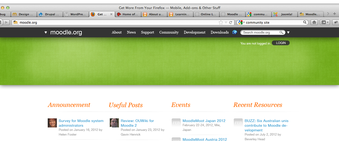This screenshot has width=339, height=141.
Task: Open the Home of... tab
Action: tap(128, 14)
